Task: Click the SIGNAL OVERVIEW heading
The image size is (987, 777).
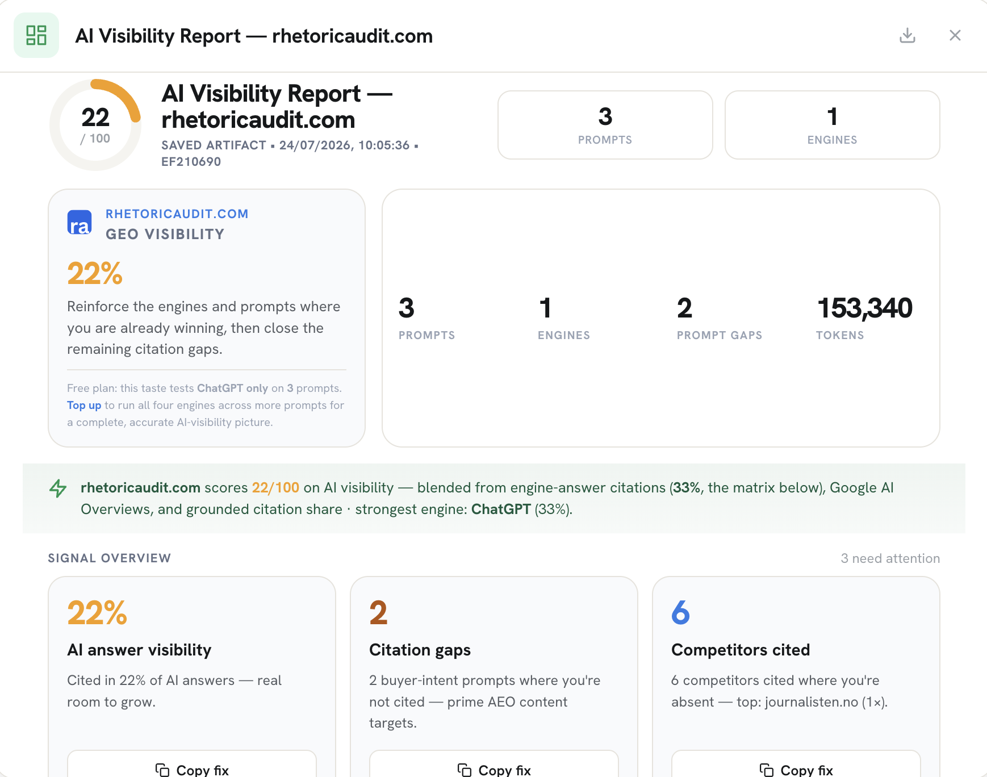Action: tap(110, 558)
